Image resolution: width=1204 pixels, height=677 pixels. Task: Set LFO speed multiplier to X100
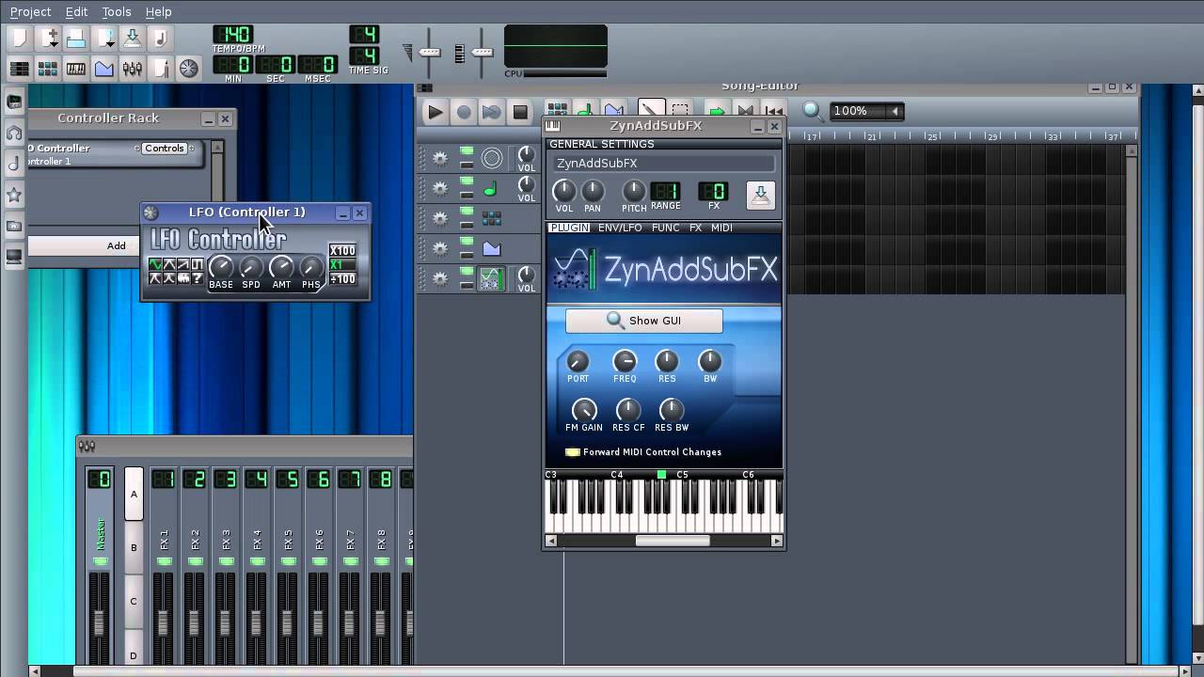tap(342, 251)
